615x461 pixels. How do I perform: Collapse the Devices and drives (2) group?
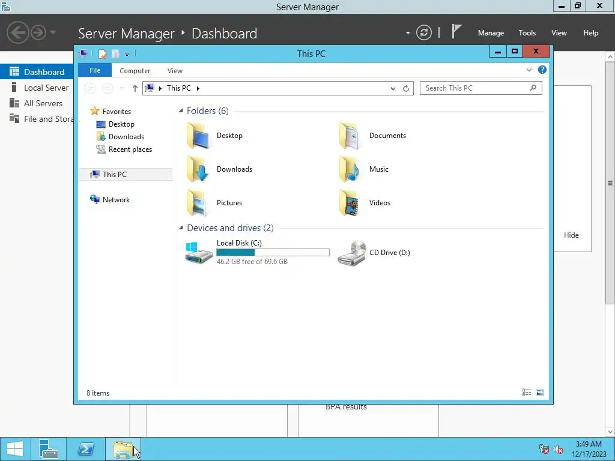click(x=181, y=227)
